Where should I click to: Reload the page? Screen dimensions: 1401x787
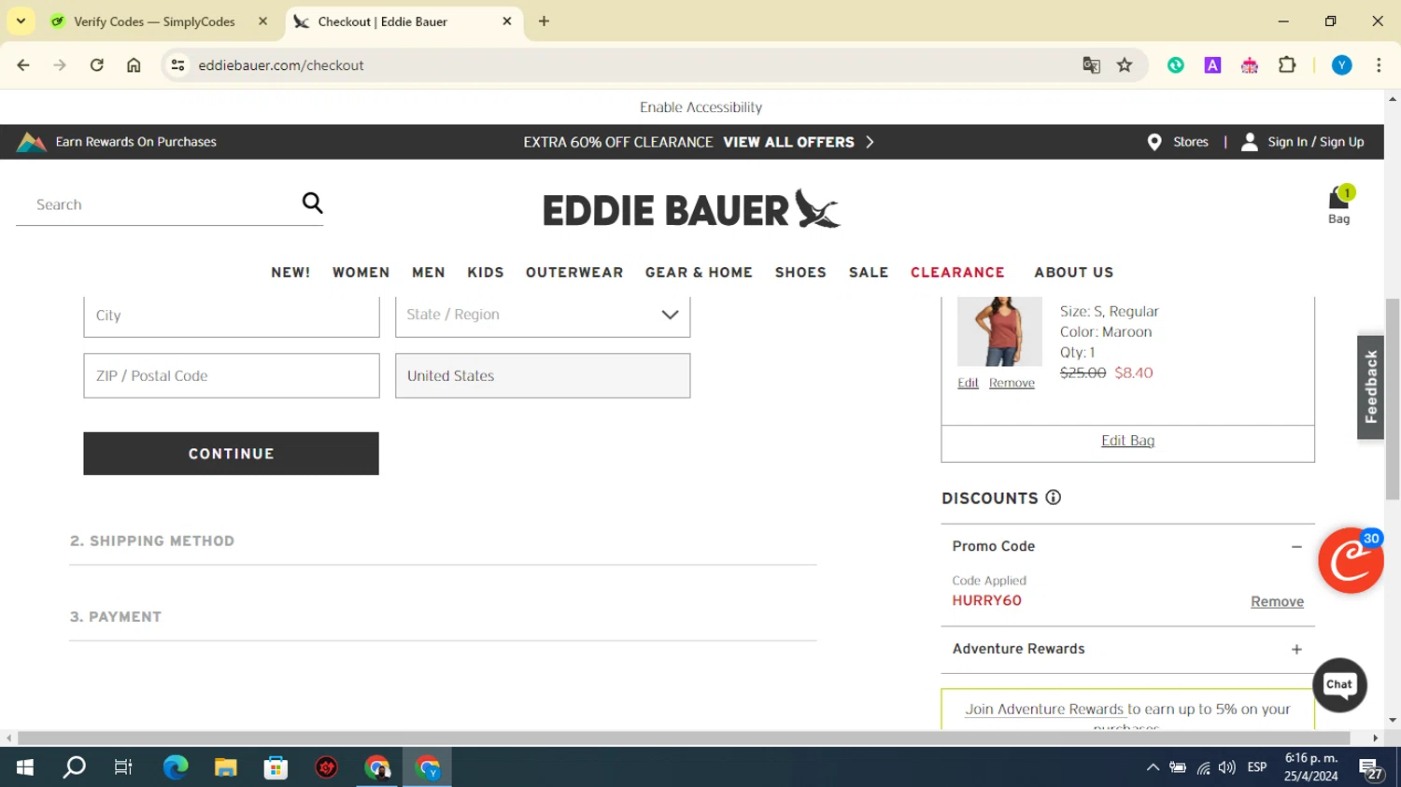[x=97, y=65]
